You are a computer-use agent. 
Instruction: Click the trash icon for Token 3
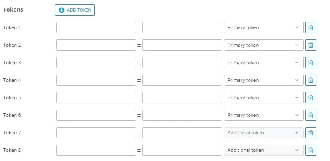(x=310, y=63)
